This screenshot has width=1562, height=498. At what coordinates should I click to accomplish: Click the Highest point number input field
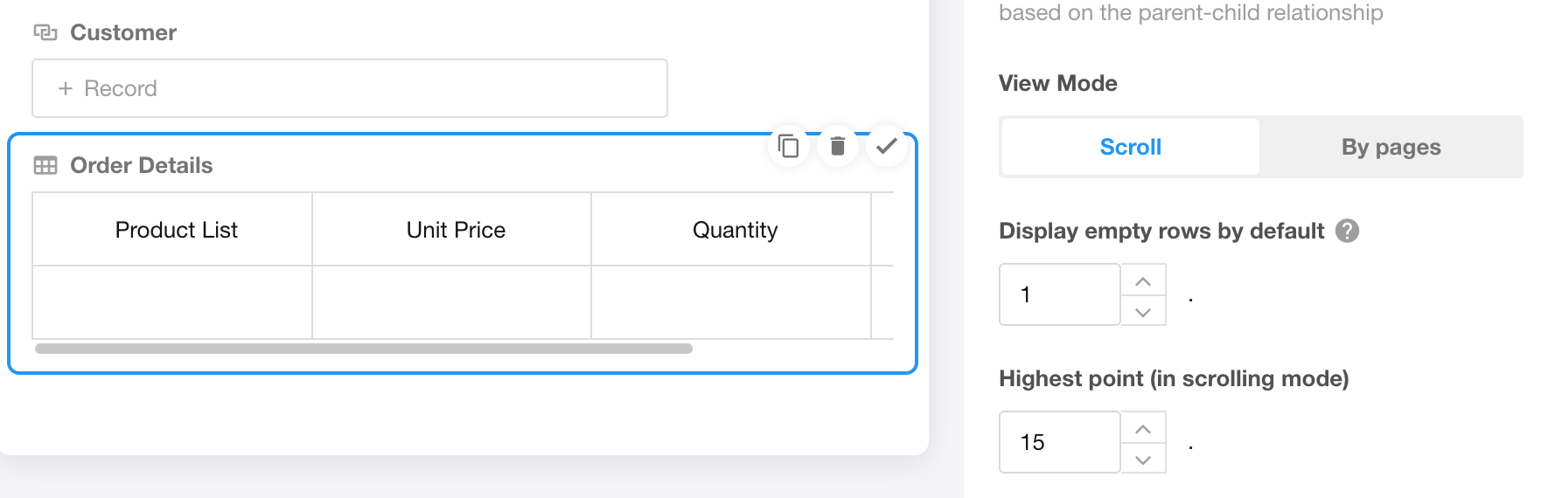[1059, 442]
